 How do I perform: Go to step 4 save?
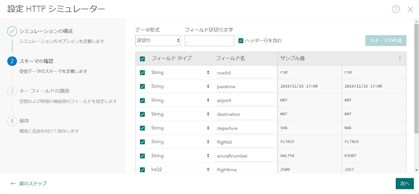12,121
